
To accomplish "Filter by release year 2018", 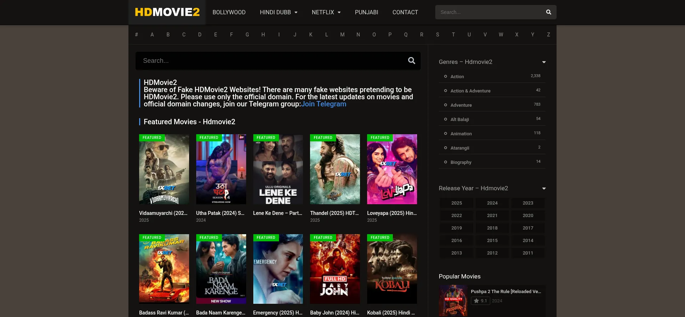I will pyautogui.click(x=492, y=228).
